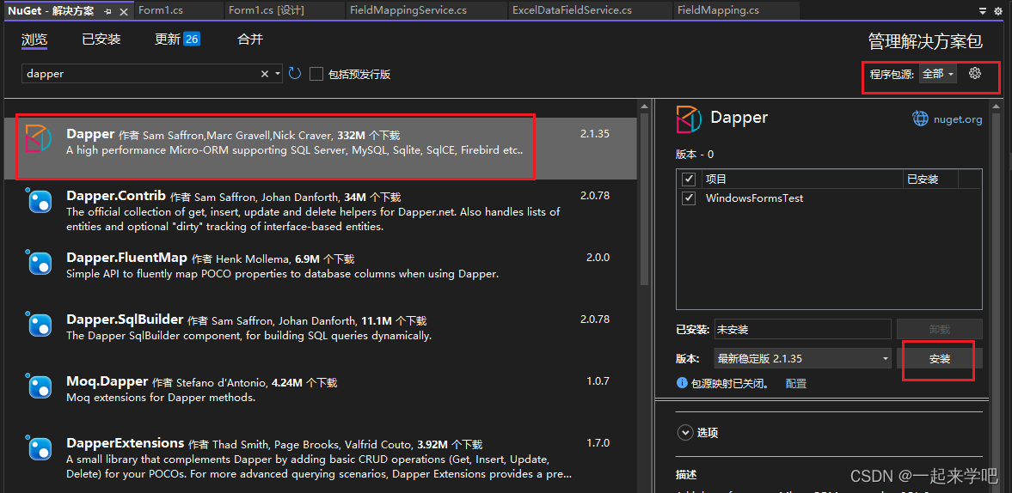Pin the NuGet solution tab
The height and width of the screenshot is (493, 1012).
click(107, 12)
